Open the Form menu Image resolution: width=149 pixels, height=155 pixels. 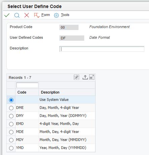pyautogui.click(x=46, y=15)
